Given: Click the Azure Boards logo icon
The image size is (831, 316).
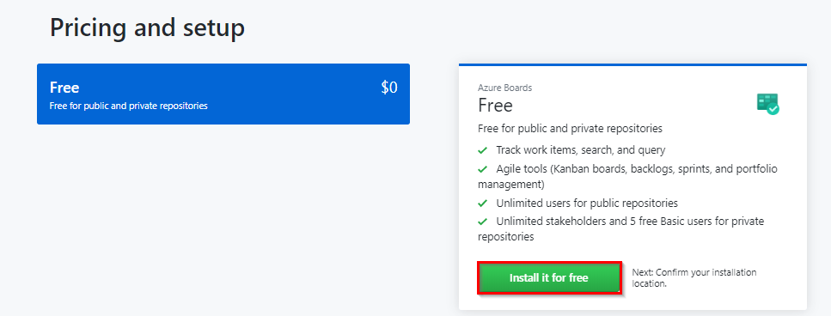Looking at the screenshot, I should point(768,104).
